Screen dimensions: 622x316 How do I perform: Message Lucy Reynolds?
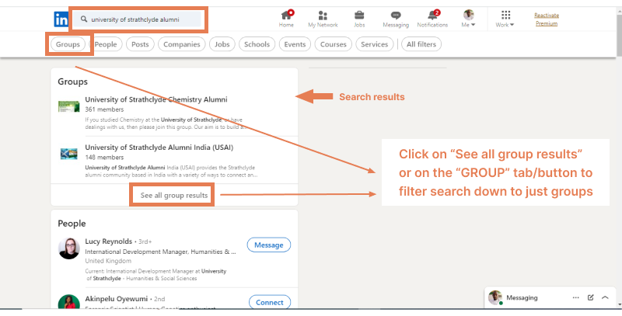[268, 245]
